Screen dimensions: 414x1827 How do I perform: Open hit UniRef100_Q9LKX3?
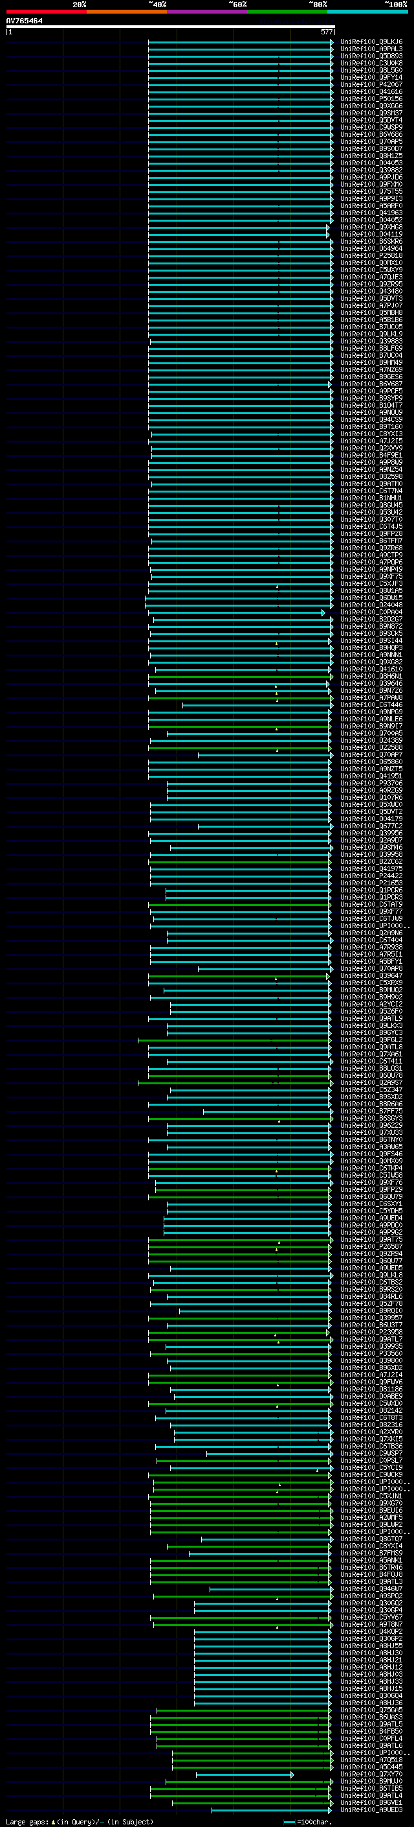click(371, 1025)
